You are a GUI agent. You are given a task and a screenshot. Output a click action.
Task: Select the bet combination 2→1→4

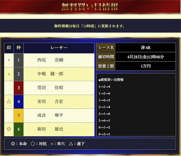104,107
